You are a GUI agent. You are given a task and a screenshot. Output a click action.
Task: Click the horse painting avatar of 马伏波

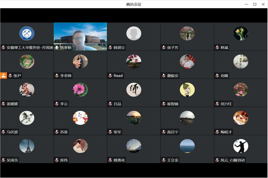click(27, 118)
